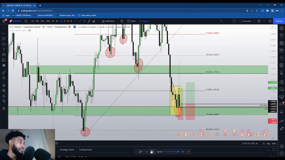Toggle magnet mode for drawings
285x160 pixels.
tap(4, 85)
